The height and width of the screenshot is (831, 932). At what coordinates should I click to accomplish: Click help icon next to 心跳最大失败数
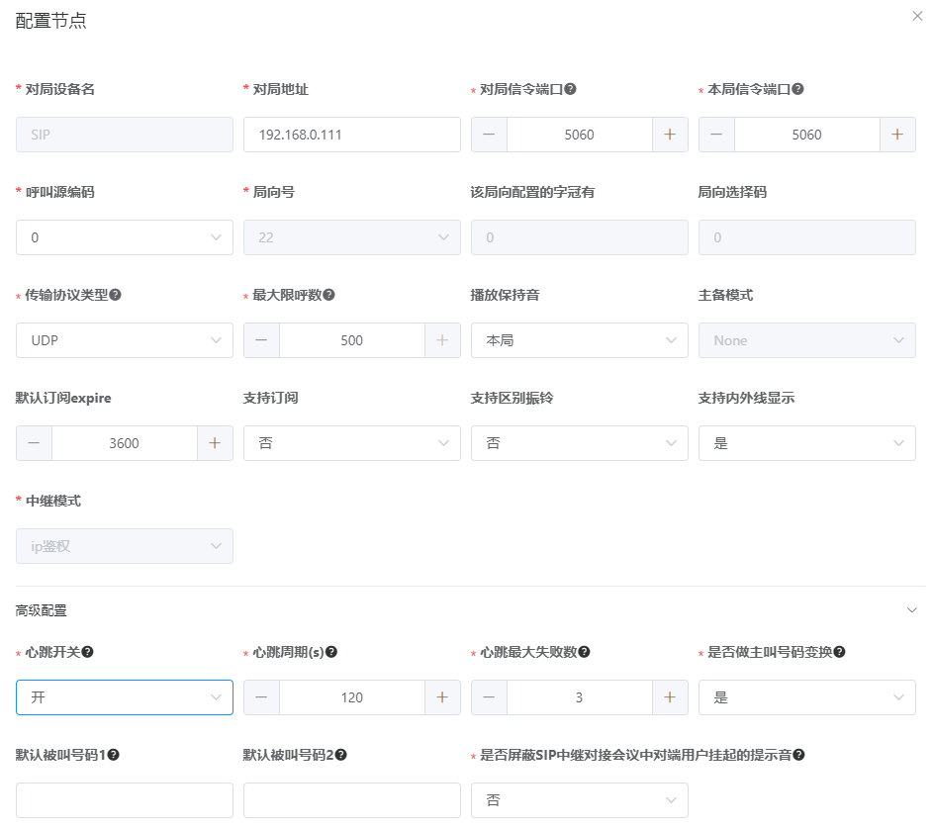[x=585, y=652]
